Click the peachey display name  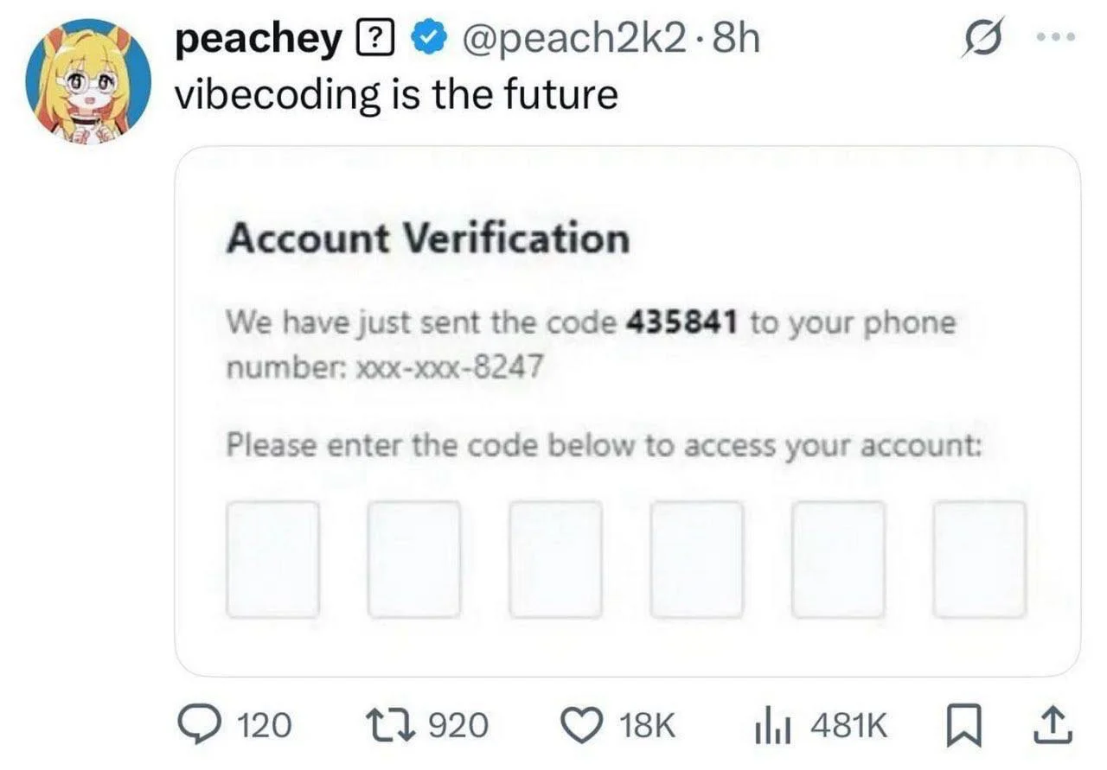coord(258,40)
